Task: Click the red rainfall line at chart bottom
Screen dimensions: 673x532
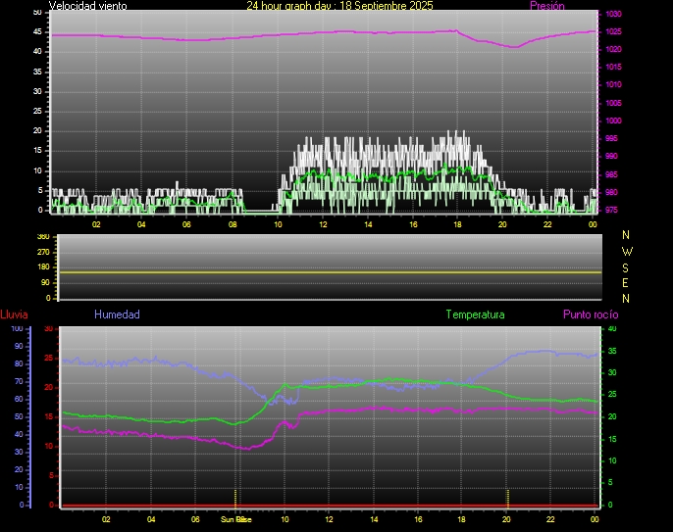Action: (x=329, y=506)
